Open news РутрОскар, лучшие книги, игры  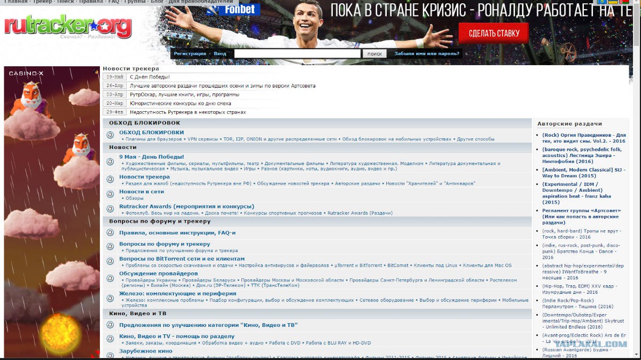tap(184, 95)
